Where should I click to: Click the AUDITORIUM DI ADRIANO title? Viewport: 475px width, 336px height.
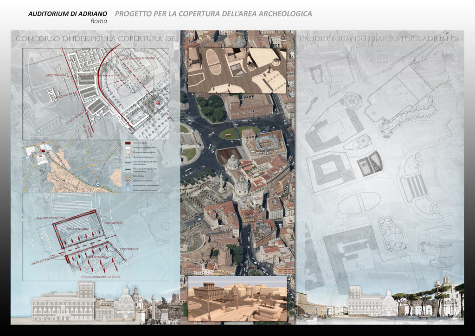(x=68, y=14)
